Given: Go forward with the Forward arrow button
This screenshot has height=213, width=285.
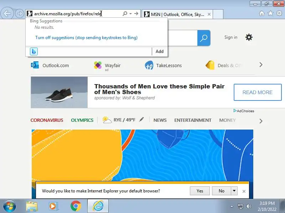Looking at the screenshot, I should (x=20, y=13).
